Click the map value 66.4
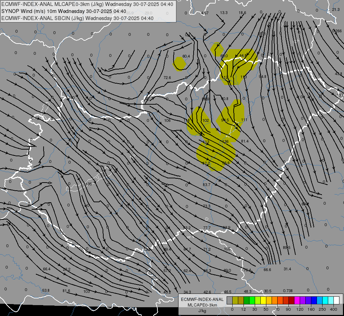This screenshot has height=316, width=344. 47,269
